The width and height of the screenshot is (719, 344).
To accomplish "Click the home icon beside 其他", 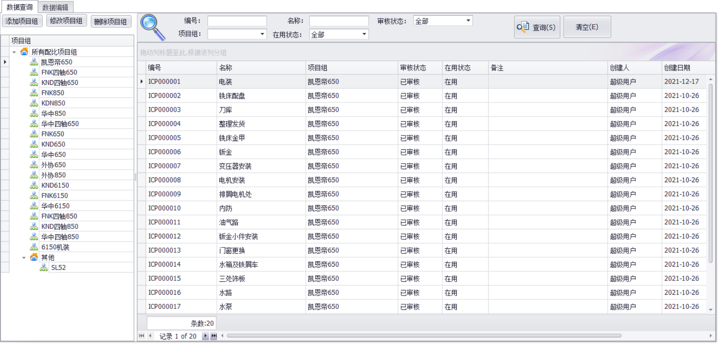I will (x=34, y=257).
